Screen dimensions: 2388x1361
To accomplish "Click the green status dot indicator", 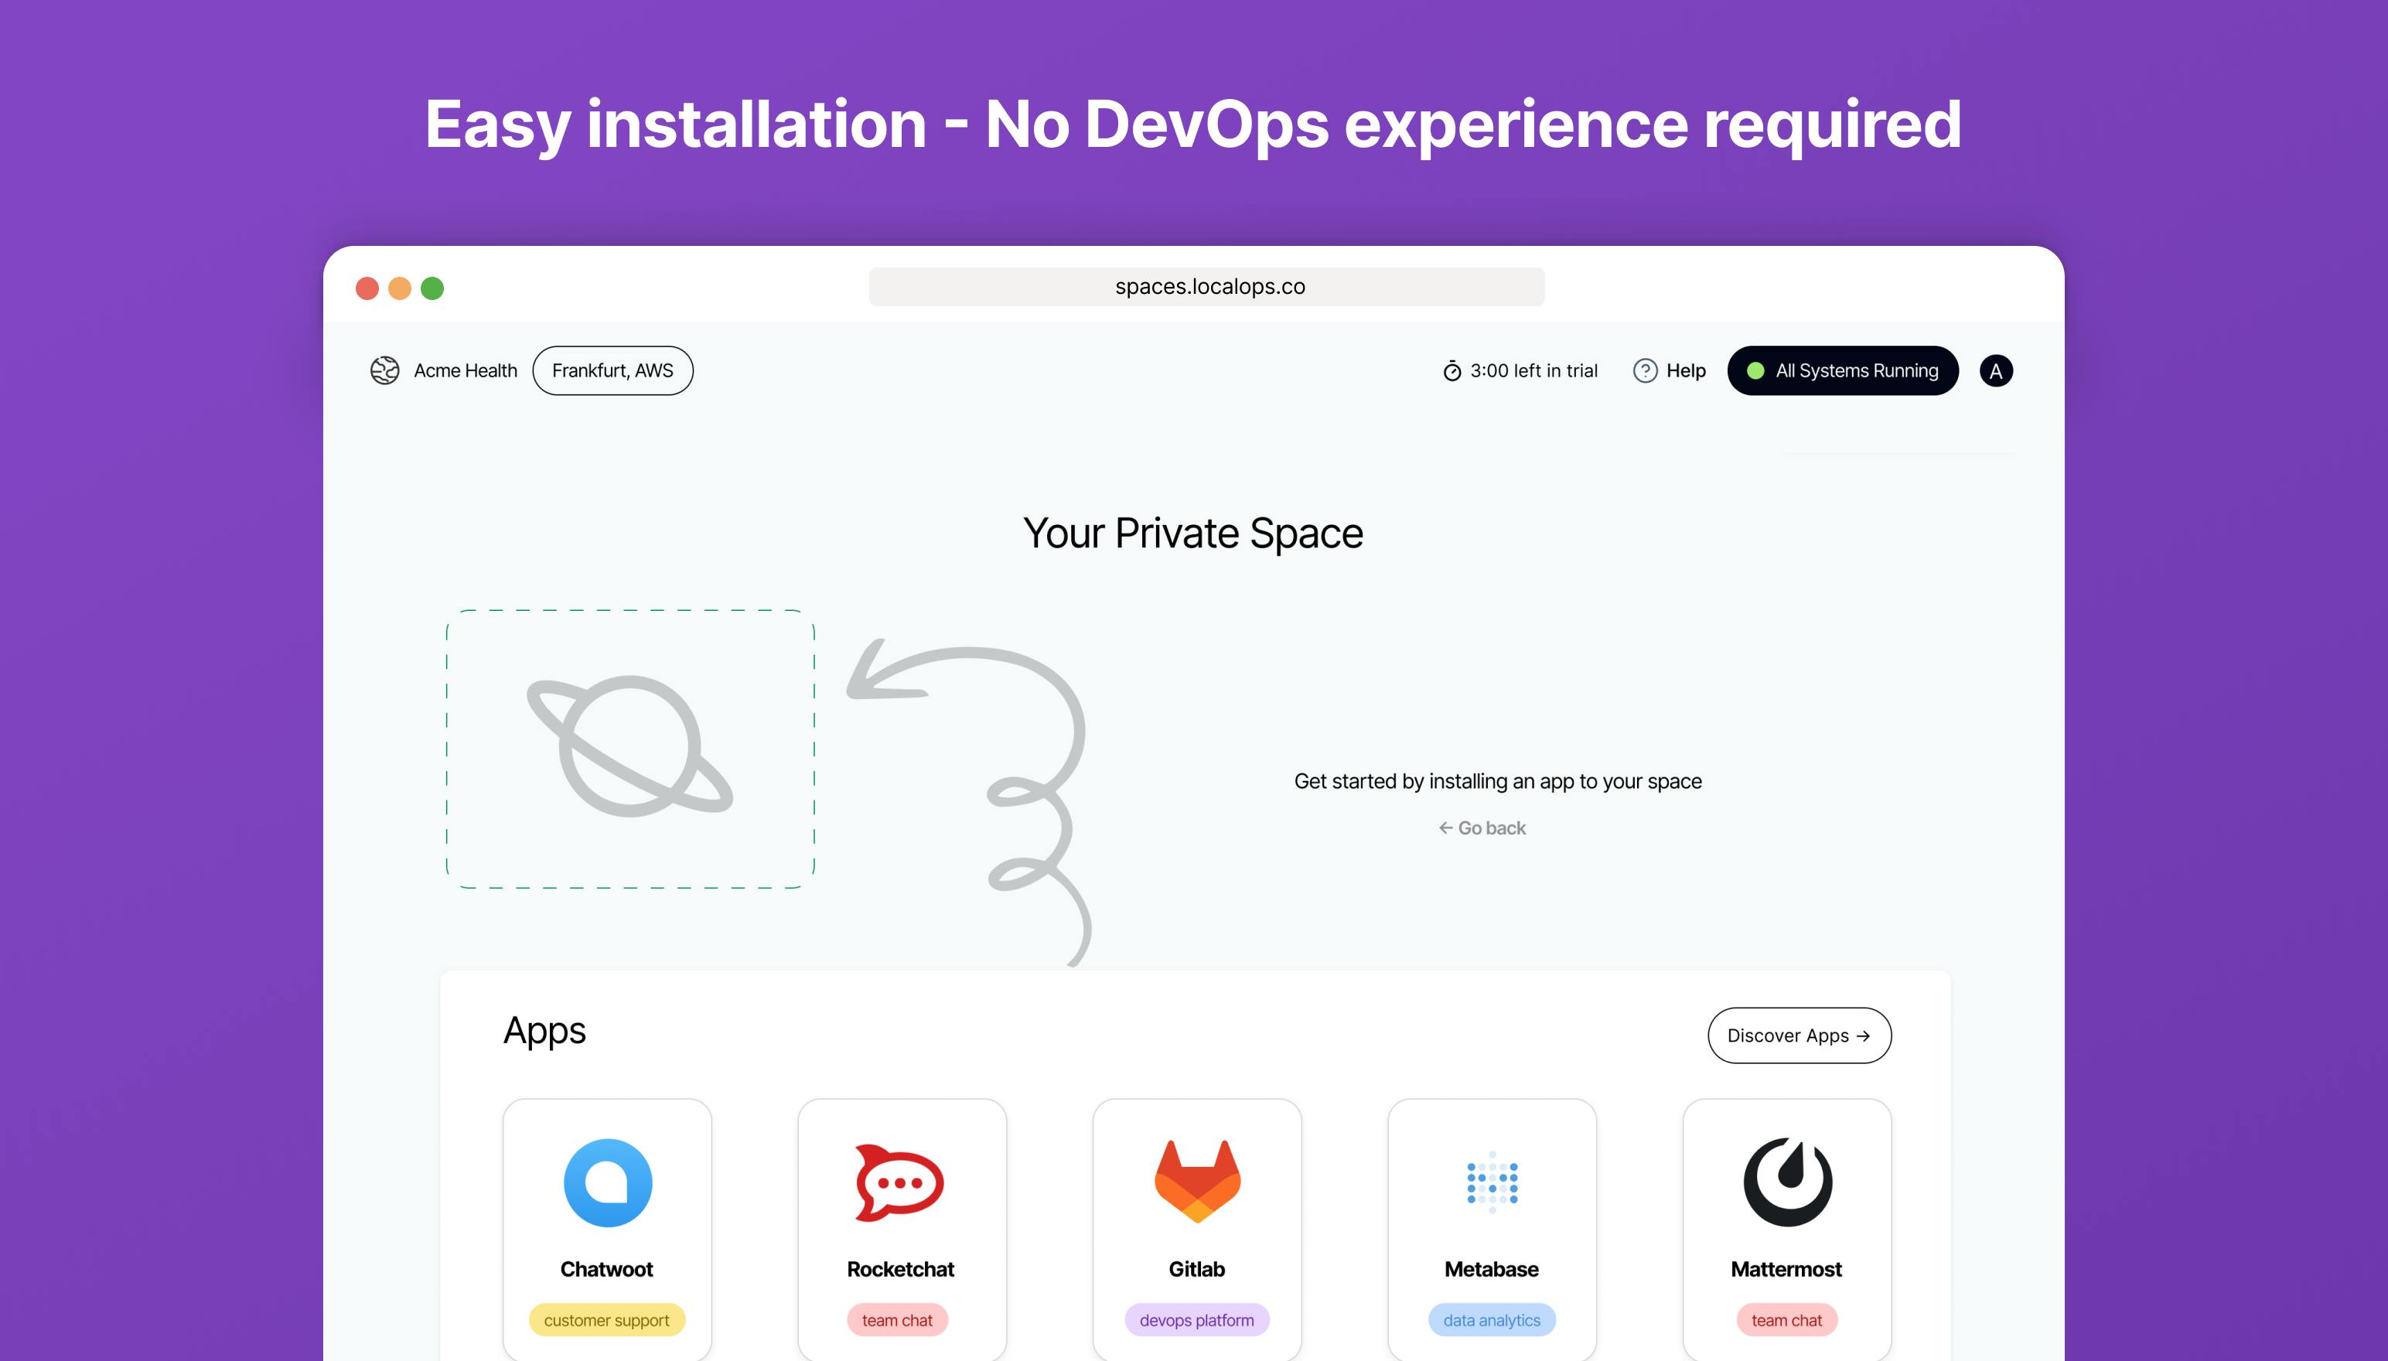I will (x=1755, y=371).
